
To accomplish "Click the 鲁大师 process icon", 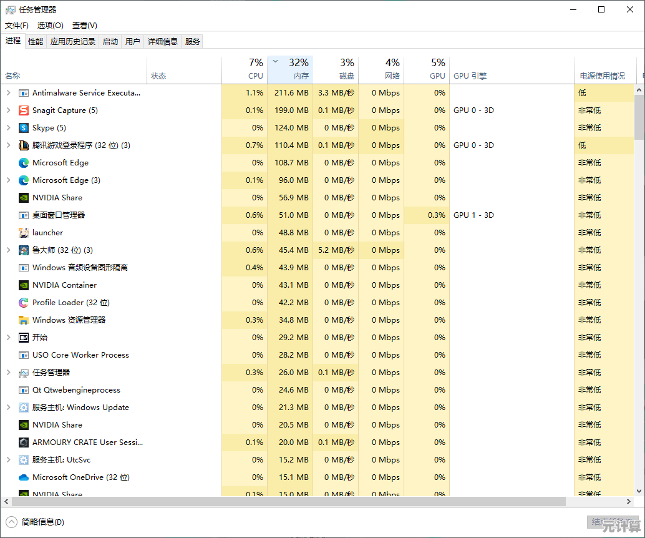I will pos(24,250).
